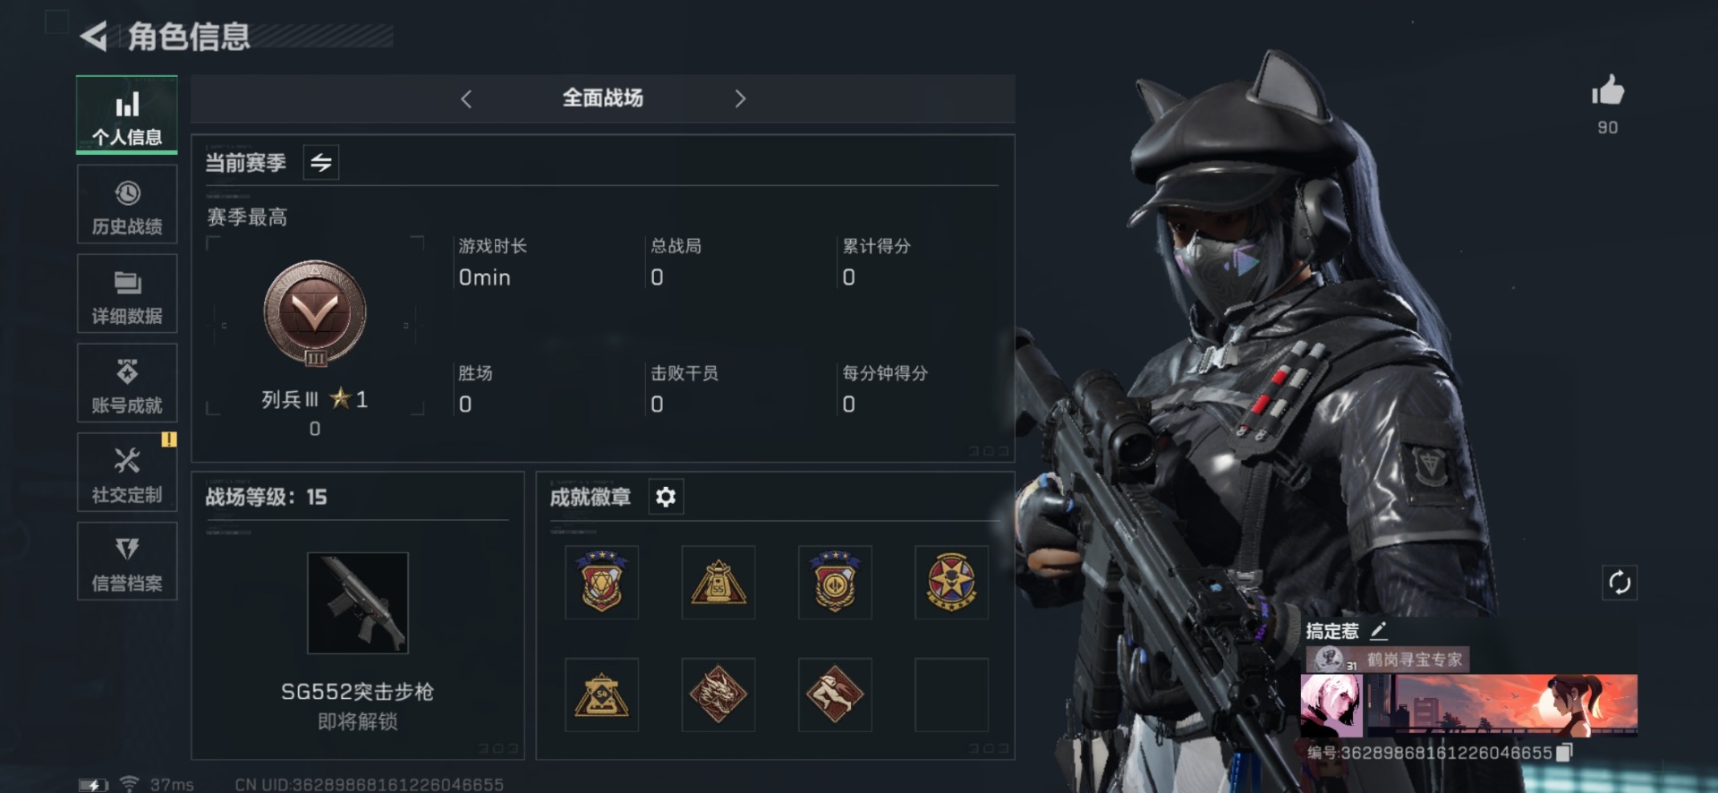Select the gold star emblem badge
Image resolution: width=1718 pixels, height=793 pixels.
(x=951, y=582)
